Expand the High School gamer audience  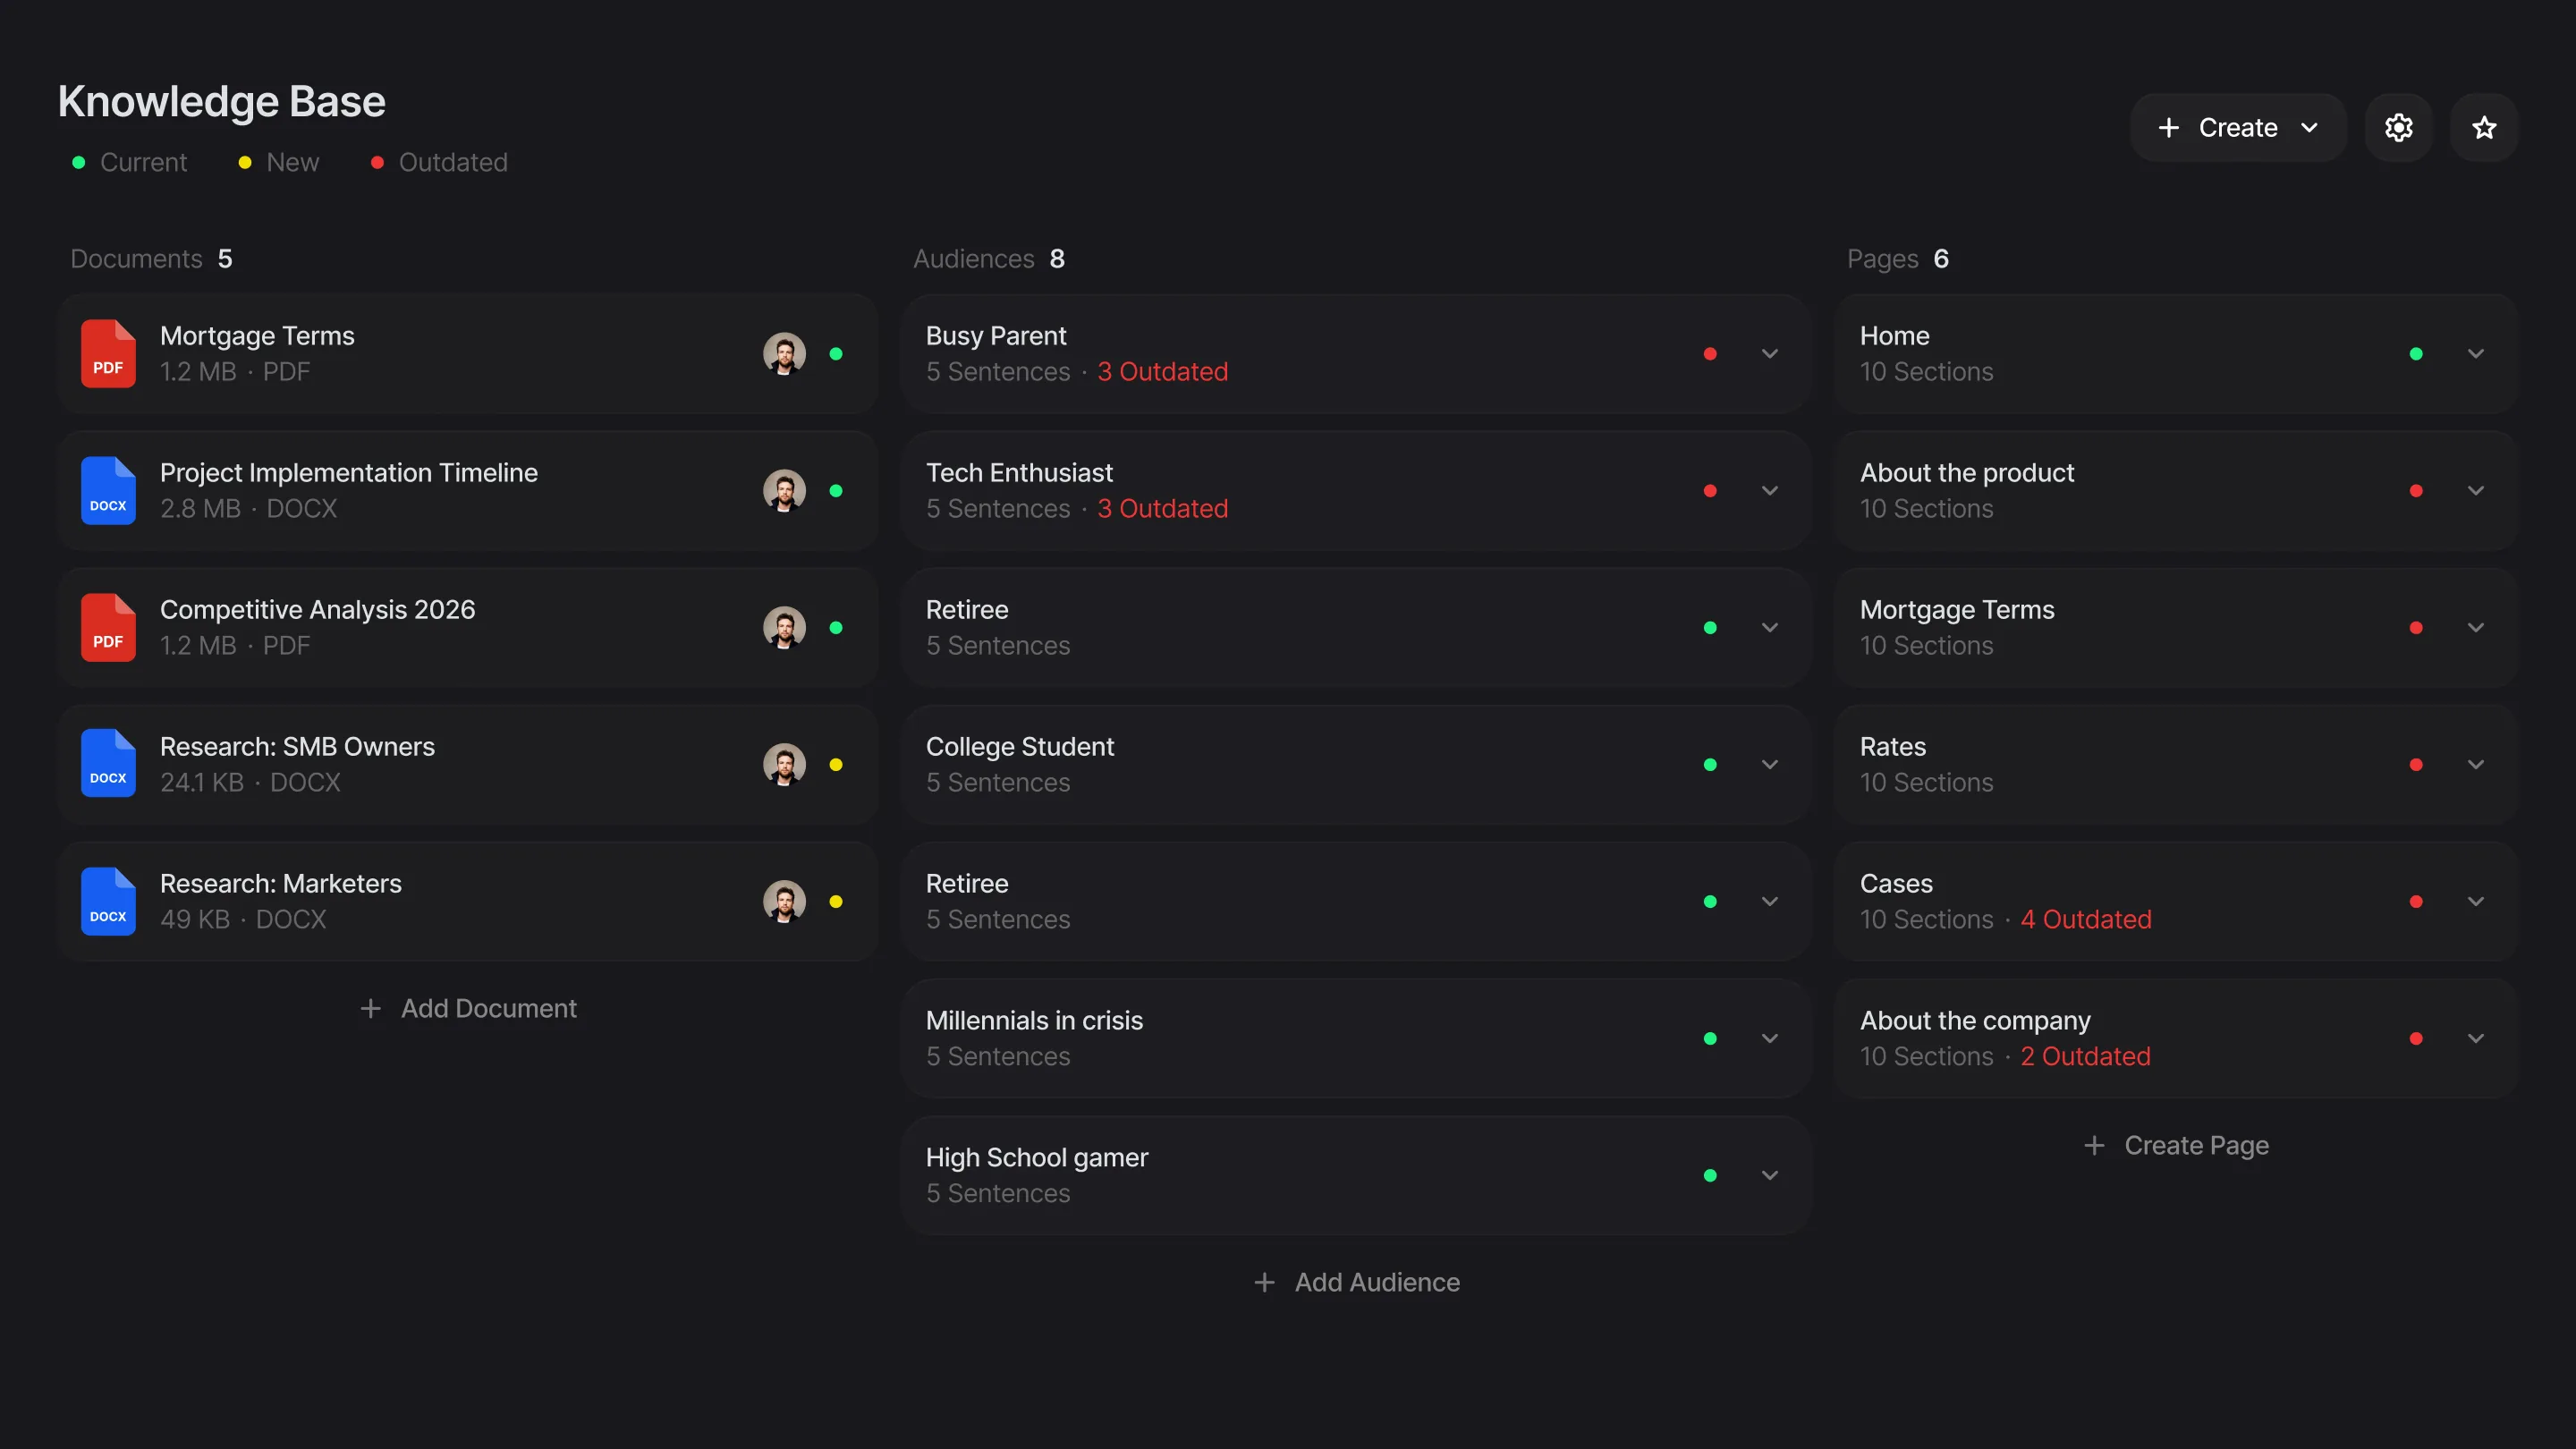click(x=1769, y=1175)
